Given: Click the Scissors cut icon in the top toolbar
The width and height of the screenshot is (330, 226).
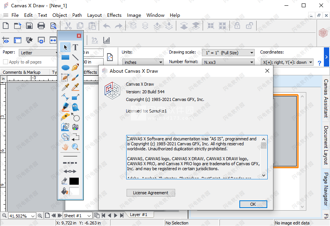Looking at the screenshot, I should click(x=68, y=26).
